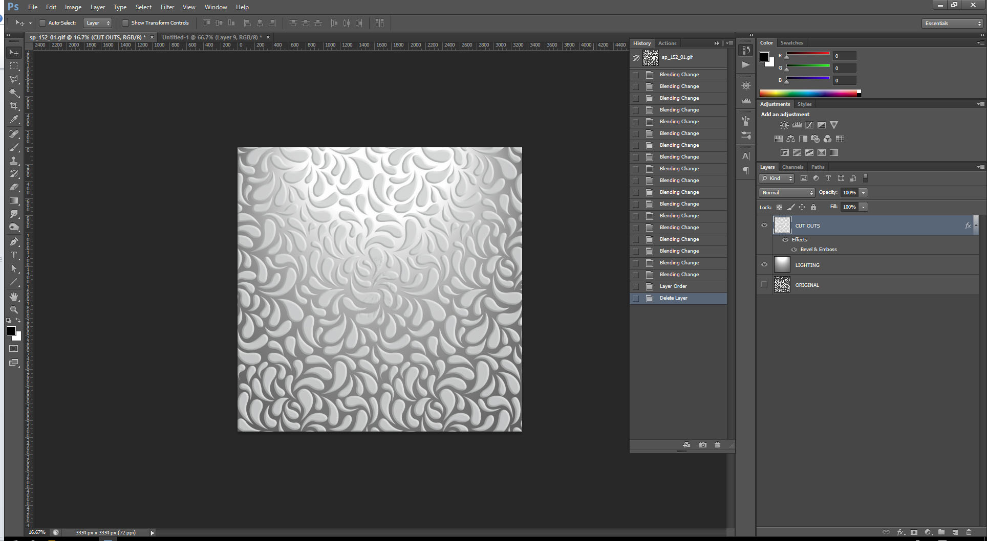The height and width of the screenshot is (541, 987).
Task: Add Curves adjustment
Action: point(809,125)
